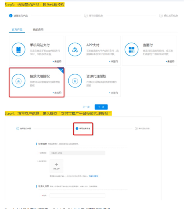Image resolution: width=195 pixels, height=209 pixels.
Task: Click 未签约 status on 投放代理授权 card
Action: click(57, 93)
